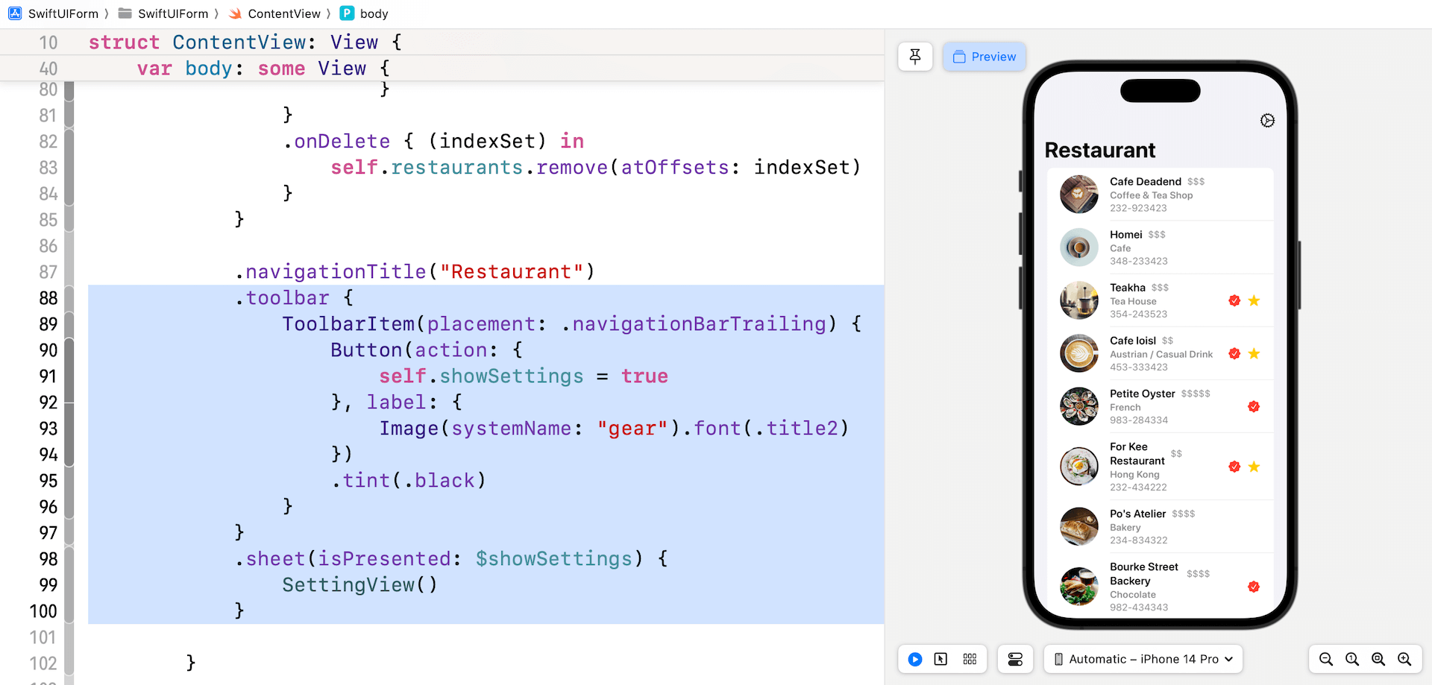Image resolution: width=1432 pixels, height=685 pixels.
Task: Zoom out the preview canvas
Action: 1325,659
